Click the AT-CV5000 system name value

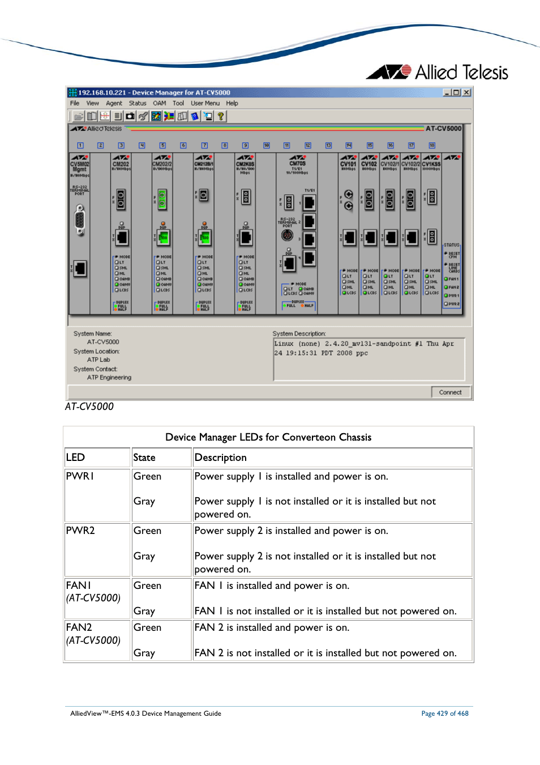pos(103,342)
